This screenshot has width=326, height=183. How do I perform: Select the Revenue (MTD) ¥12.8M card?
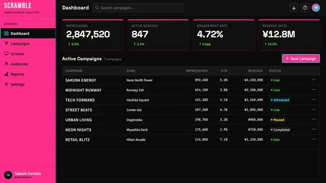tap(289, 35)
